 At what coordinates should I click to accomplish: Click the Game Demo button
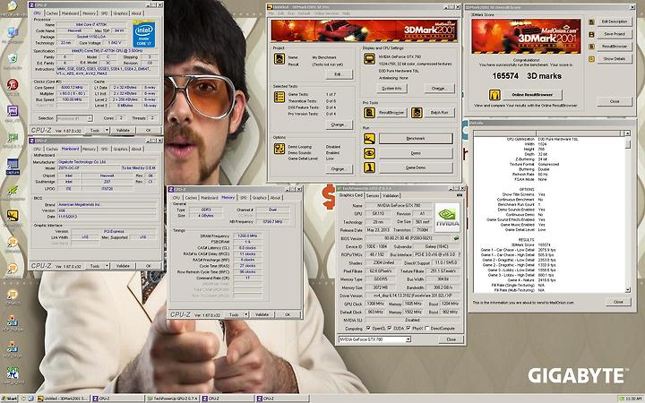pos(416,167)
